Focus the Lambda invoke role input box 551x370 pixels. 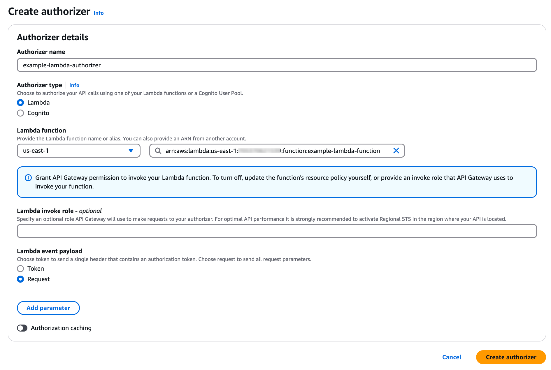point(276,231)
